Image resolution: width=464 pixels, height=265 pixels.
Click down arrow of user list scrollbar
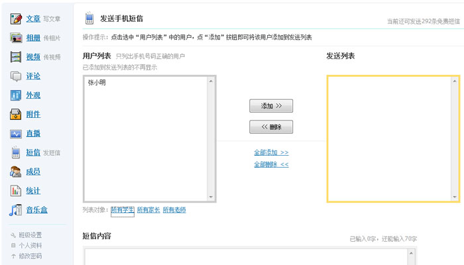tap(211, 197)
